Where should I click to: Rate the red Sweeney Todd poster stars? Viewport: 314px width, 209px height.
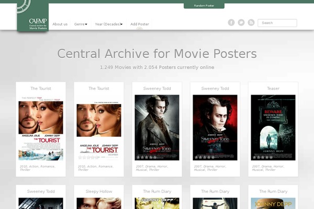pos(205,157)
